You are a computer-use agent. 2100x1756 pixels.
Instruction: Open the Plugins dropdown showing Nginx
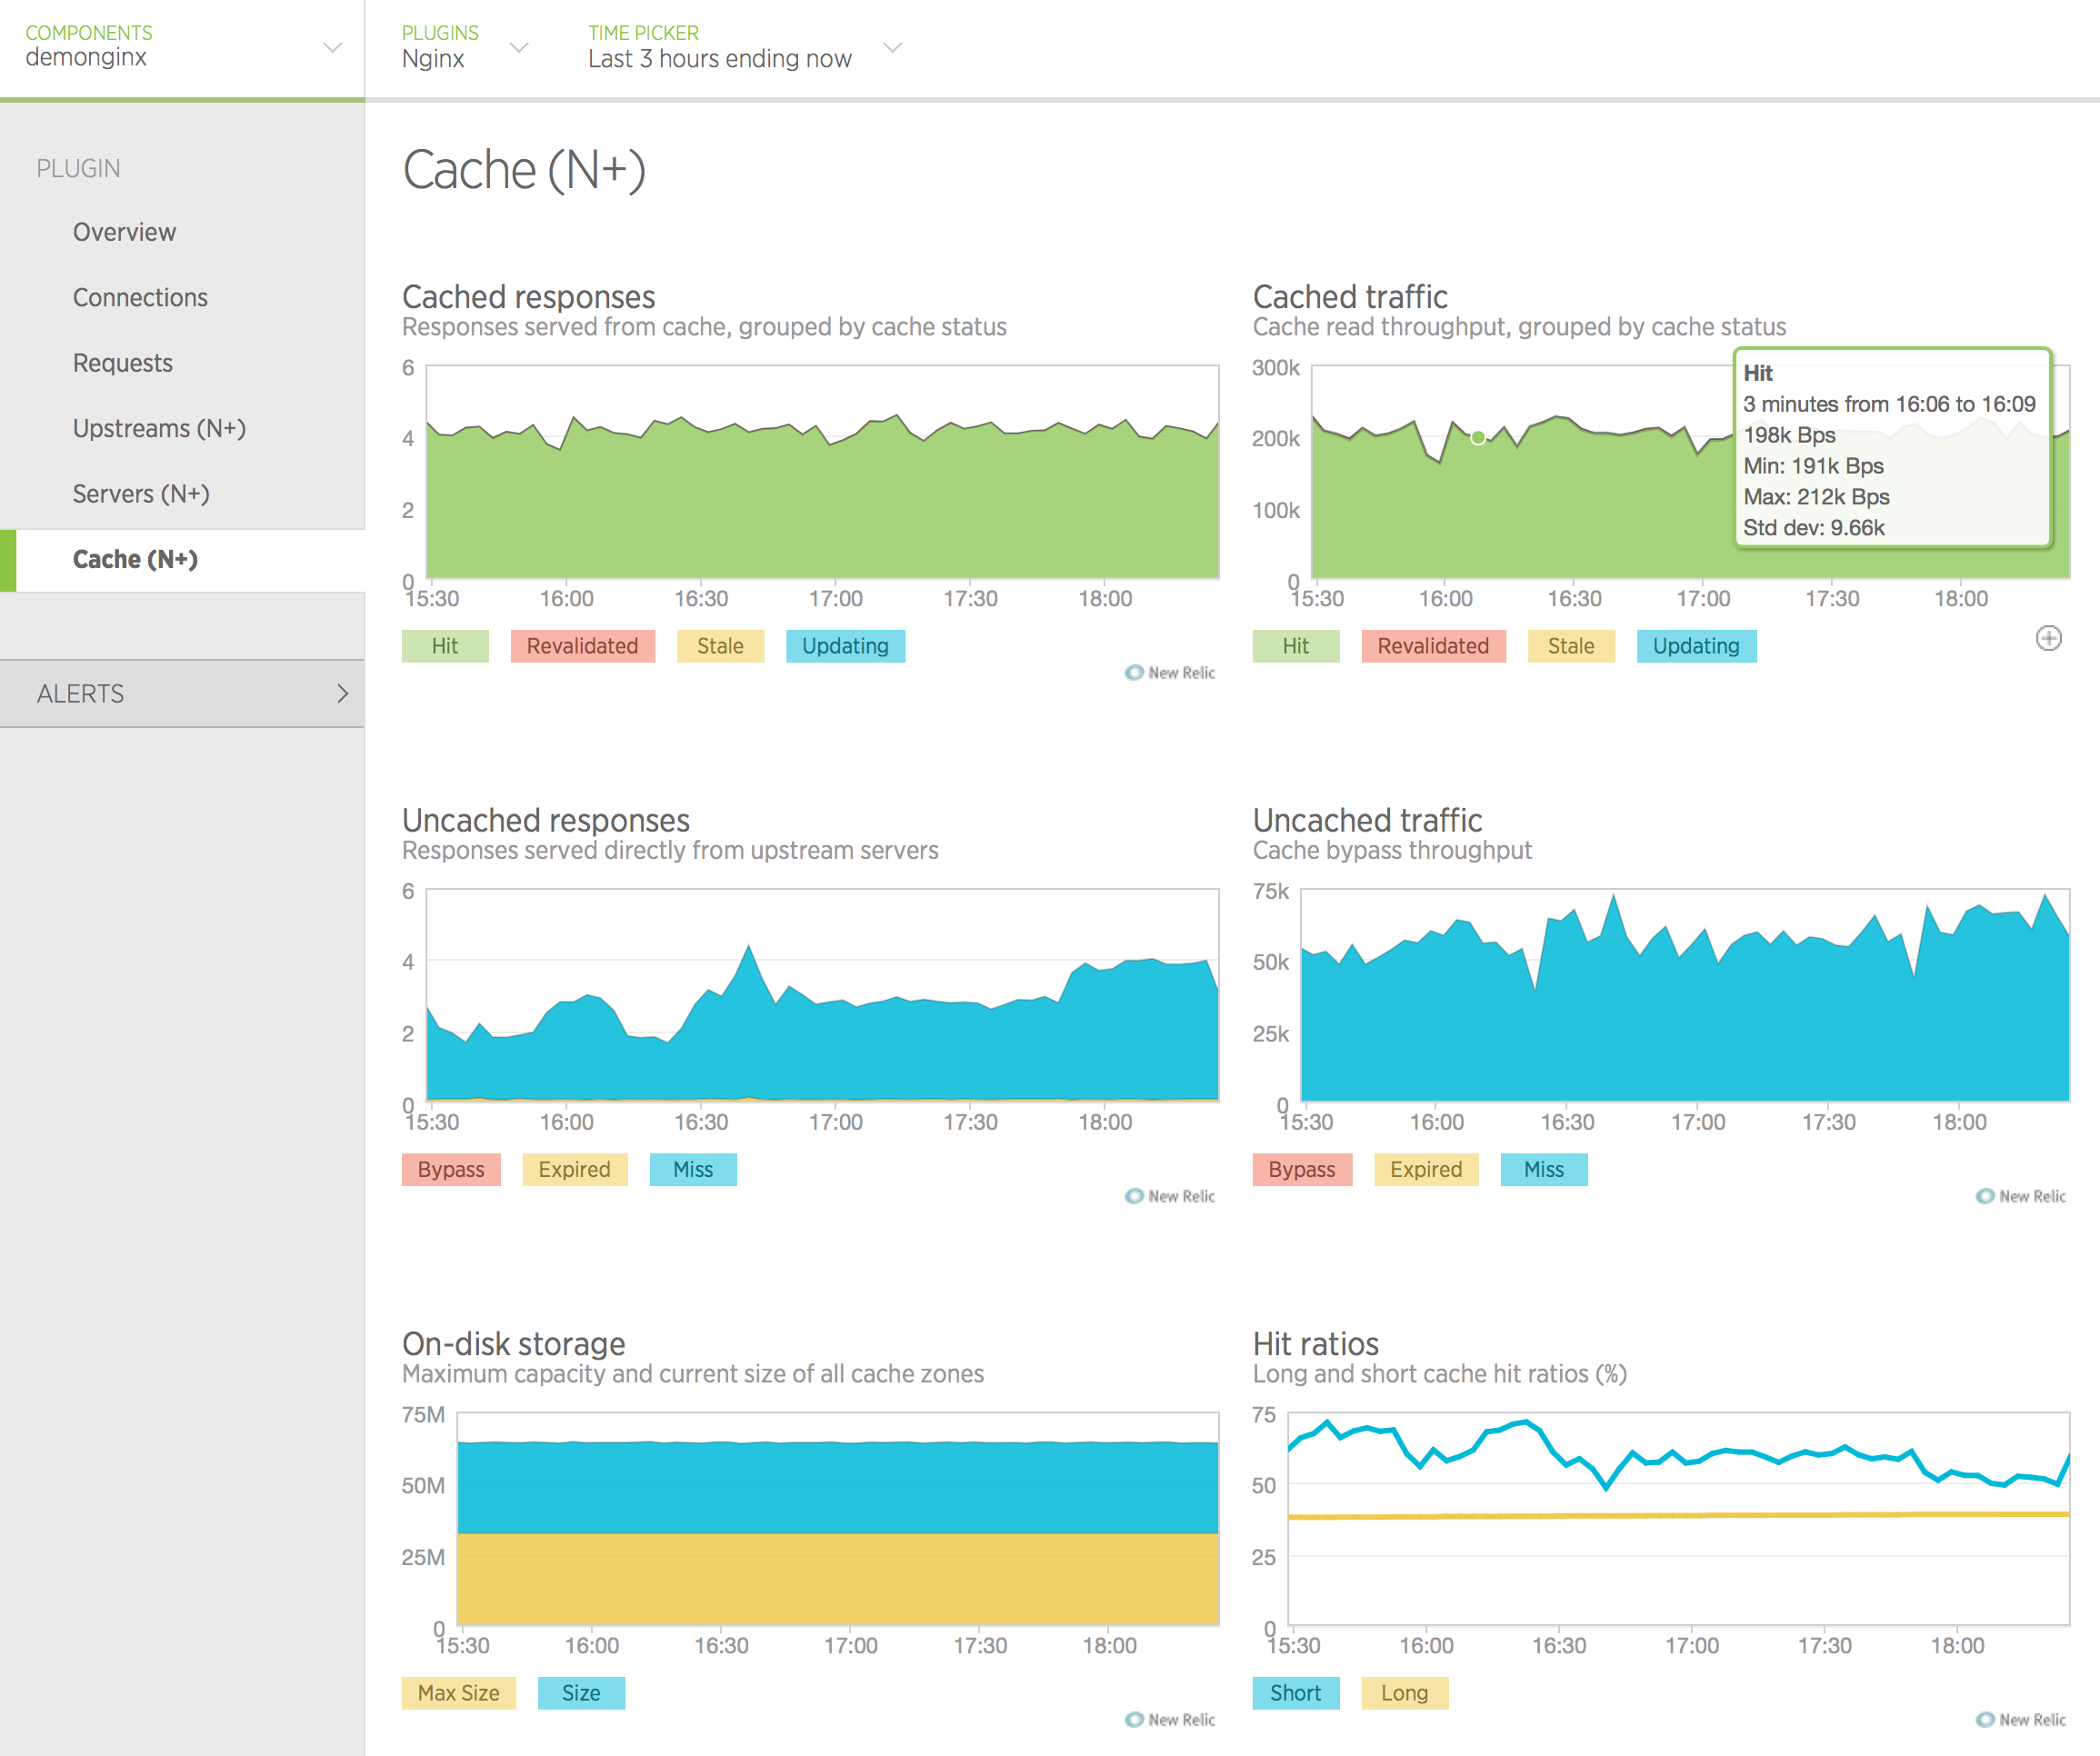coord(517,47)
